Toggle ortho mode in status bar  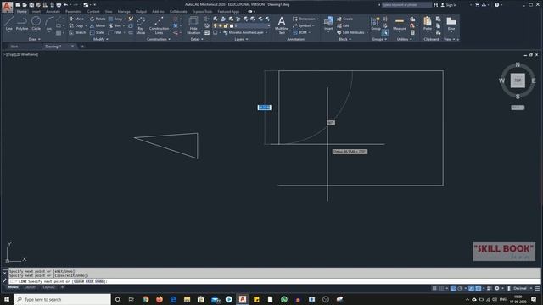pyautogui.click(x=453, y=288)
